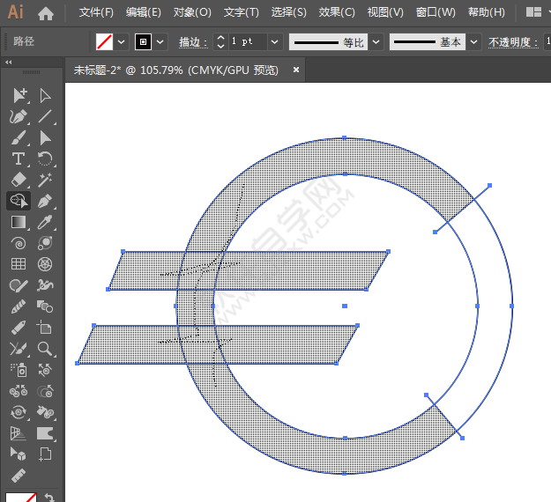551x502 pixels.
Task: Click the fill swatch in control bar
Action: (104, 41)
